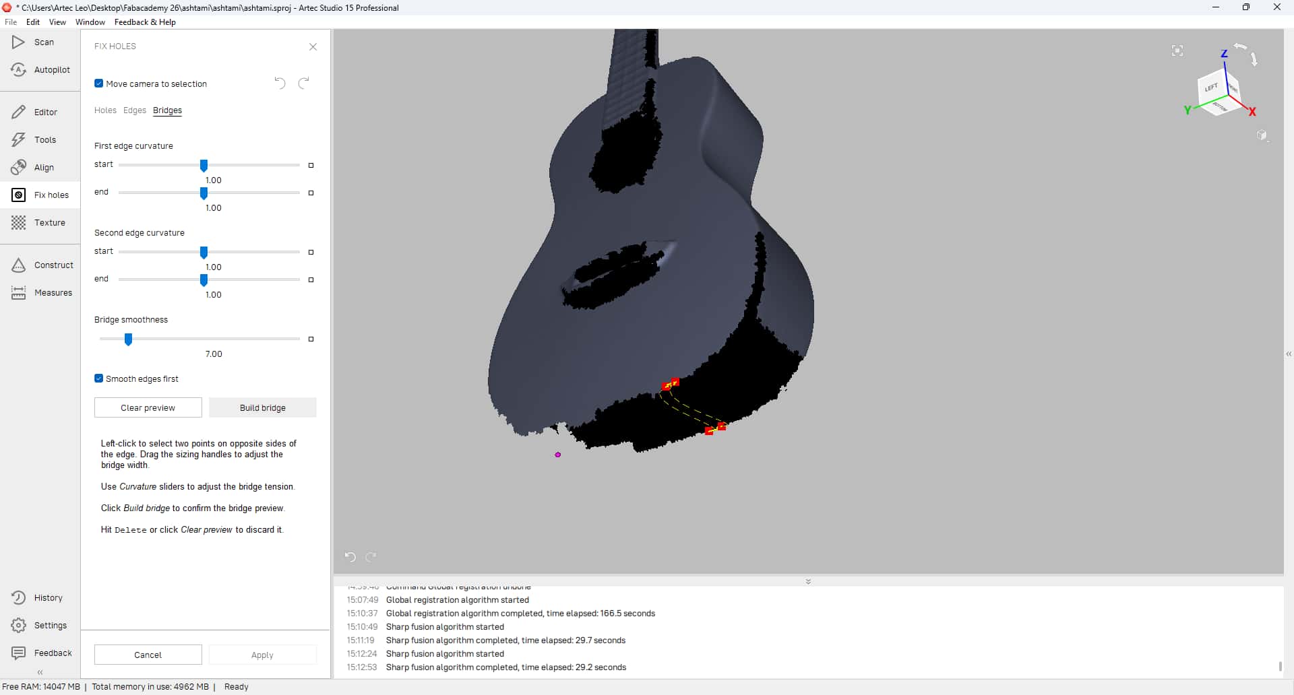Click the Build bridge button
The height and width of the screenshot is (695, 1294).
(263, 407)
